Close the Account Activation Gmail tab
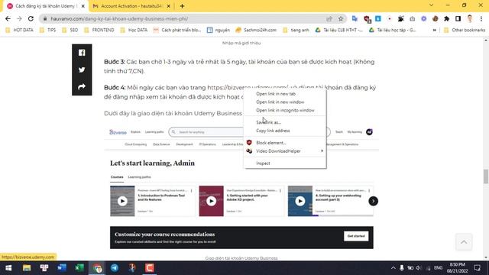The width and height of the screenshot is (489, 275). [168, 6]
